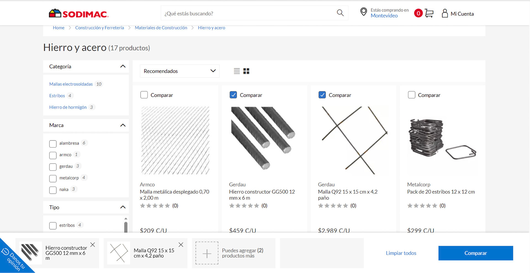Open Pack de 20 estribos 12 x 12 title
This screenshot has width=530, height=273.
pos(441,192)
